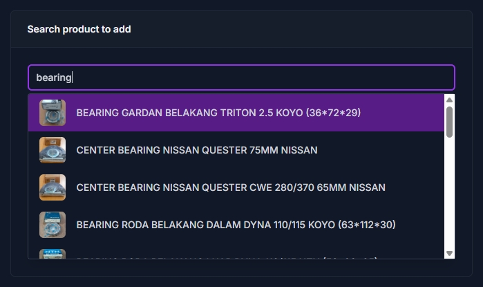
Task: Click the scrollbar down arrow
Action: [x=449, y=253]
